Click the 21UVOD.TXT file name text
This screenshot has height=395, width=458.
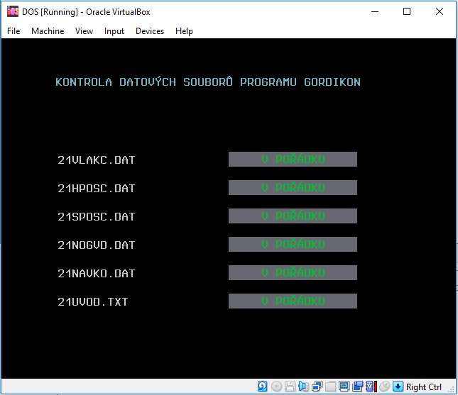pyautogui.click(x=93, y=302)
